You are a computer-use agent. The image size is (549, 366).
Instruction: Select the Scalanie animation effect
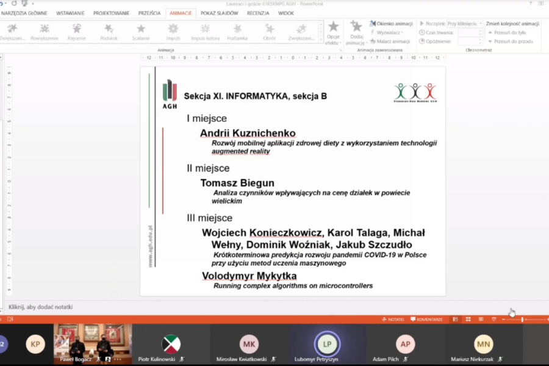click(141, 32)
